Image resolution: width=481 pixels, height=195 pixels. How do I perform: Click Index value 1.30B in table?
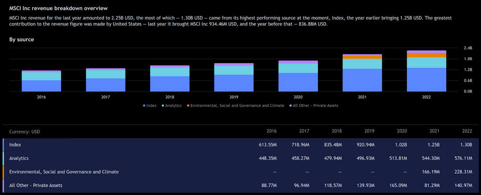[466, 144]
